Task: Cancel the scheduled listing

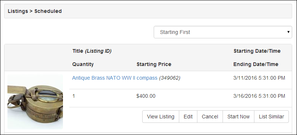Action: 210,117
